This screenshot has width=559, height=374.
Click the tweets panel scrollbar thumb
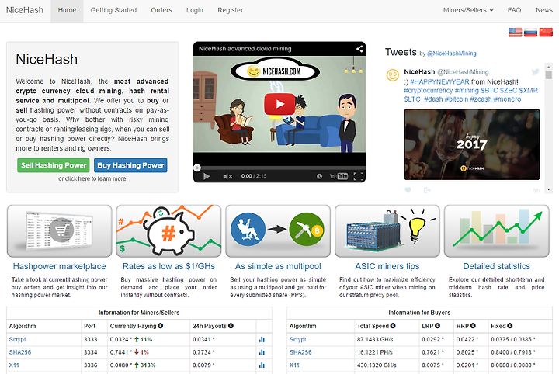click(549, 74)
